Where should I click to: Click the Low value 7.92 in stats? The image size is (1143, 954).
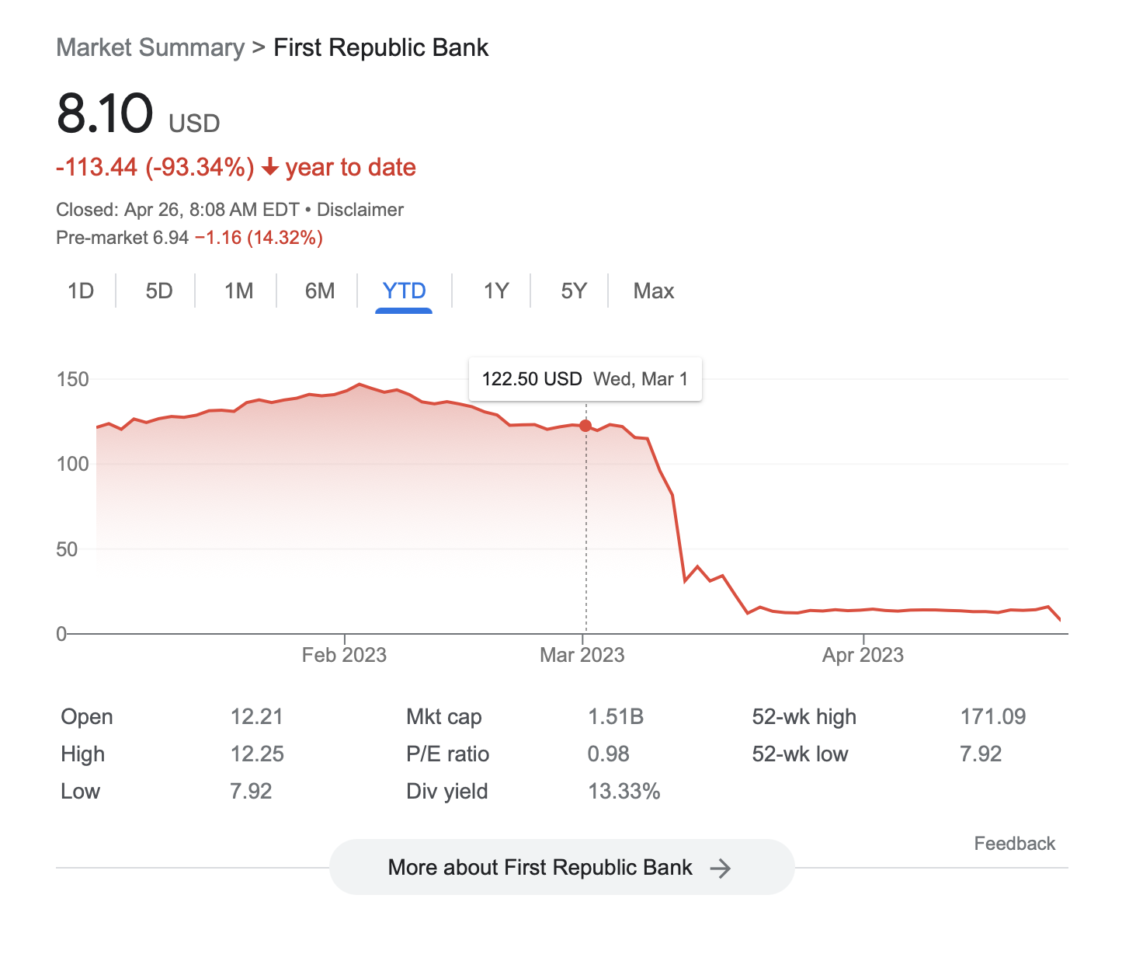[x=251, y=791]
